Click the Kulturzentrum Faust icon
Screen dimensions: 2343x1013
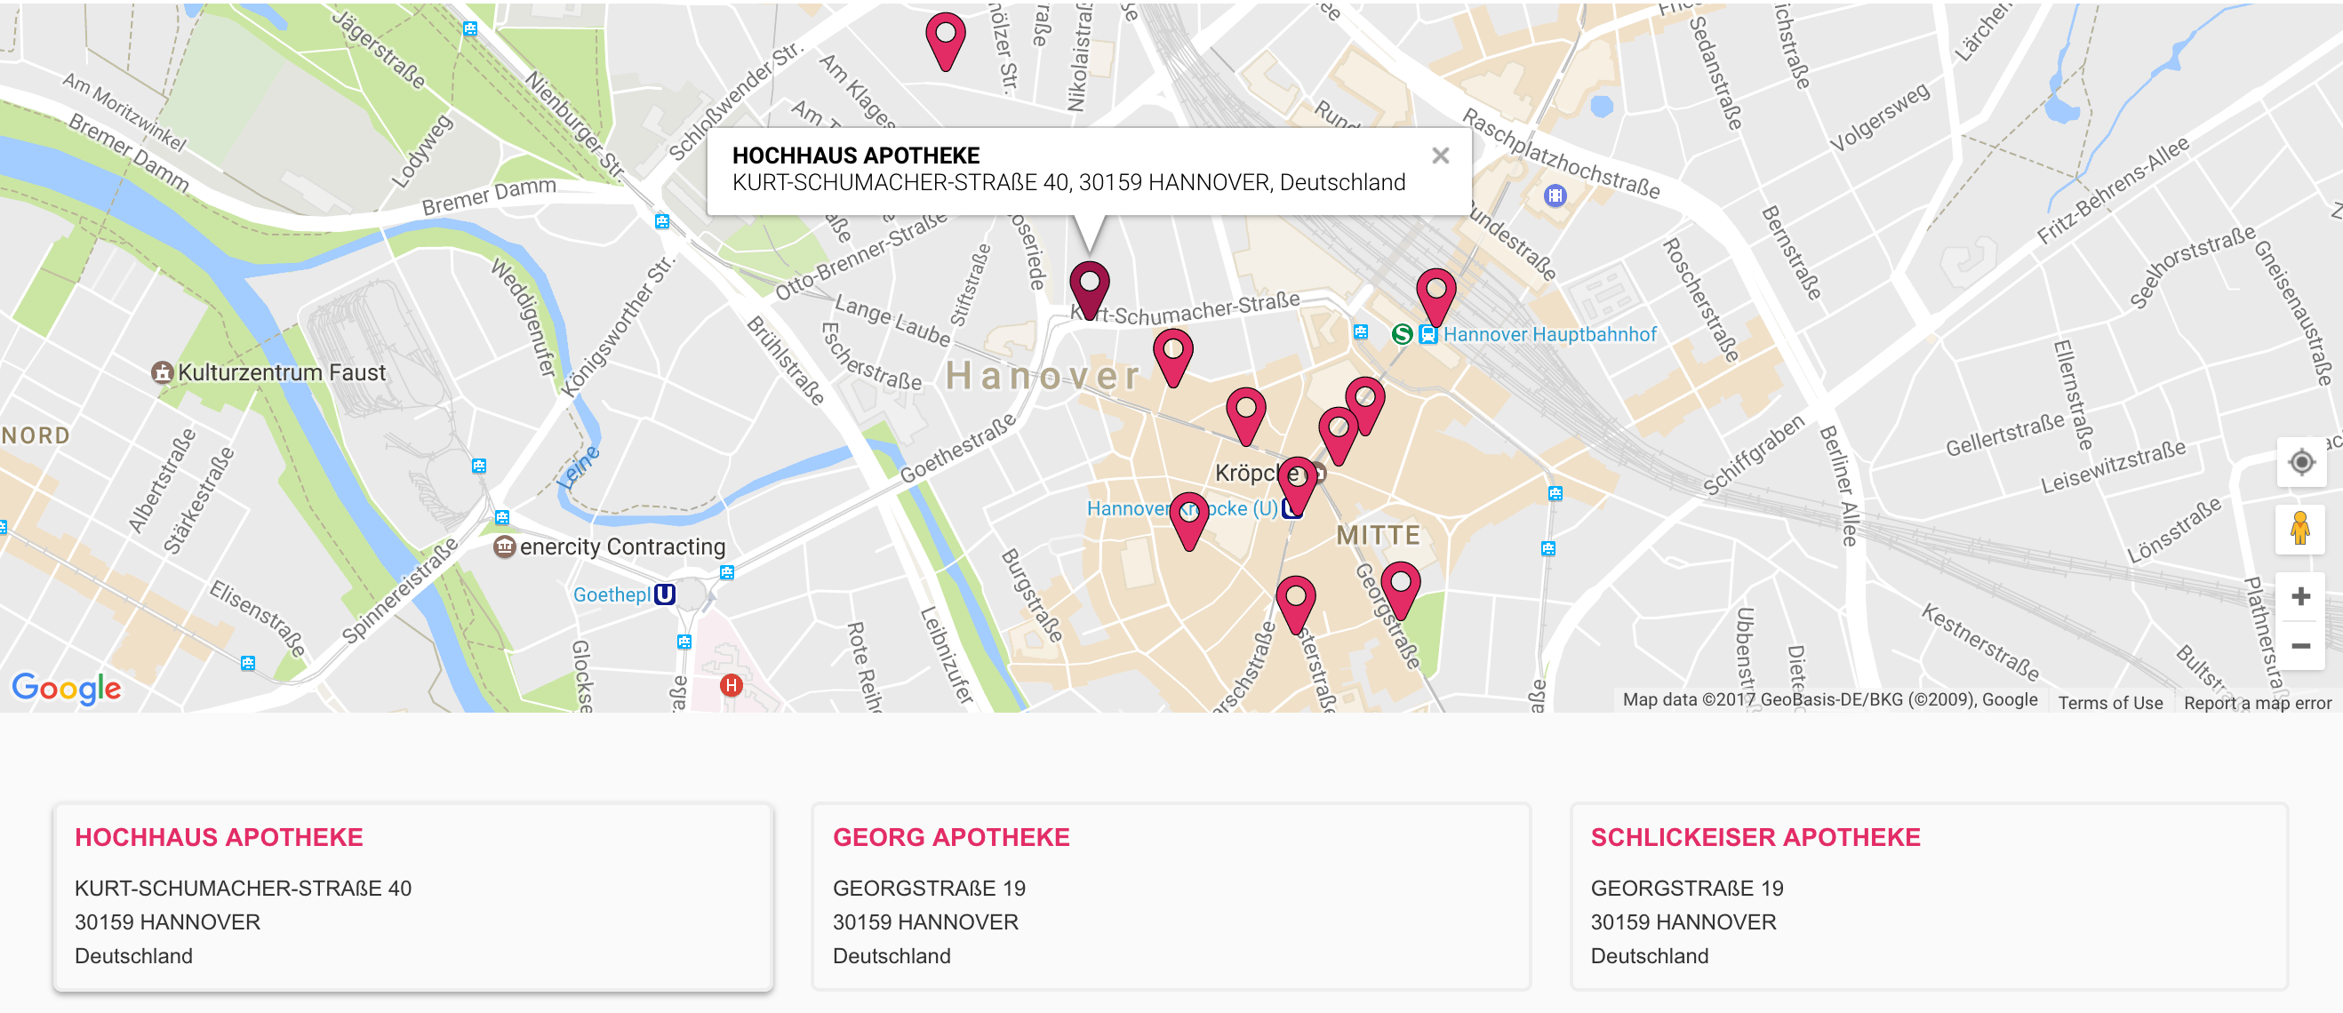[162, 372]
